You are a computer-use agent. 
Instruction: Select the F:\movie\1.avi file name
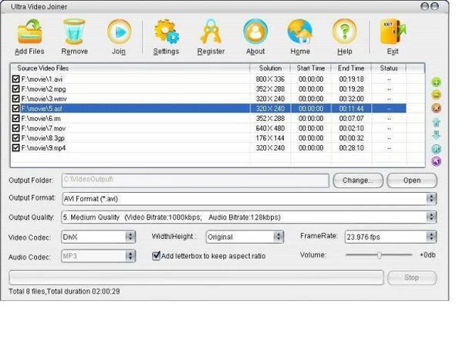click(x=42, y=79)
